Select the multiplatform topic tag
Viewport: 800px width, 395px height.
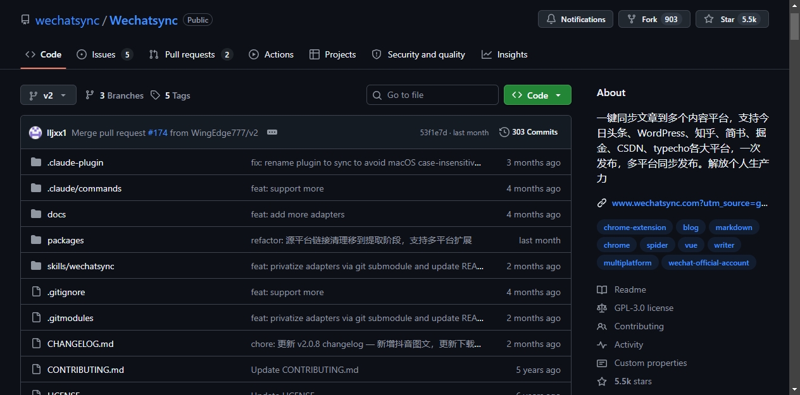[627, 263]
